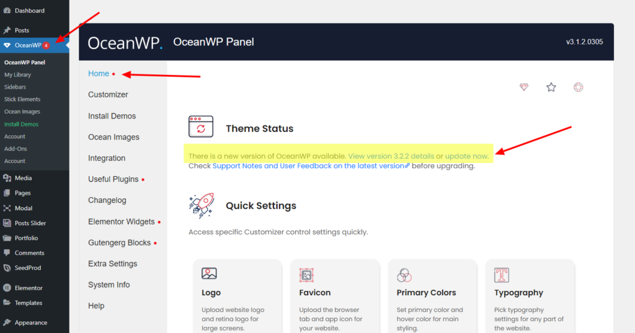Screen dimensions: 635x333
Task: Open Stick Elements submenu item
Action: pos(22,99)
